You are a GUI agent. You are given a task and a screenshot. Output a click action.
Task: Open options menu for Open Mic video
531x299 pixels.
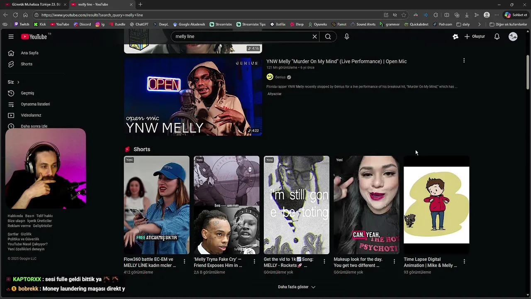464,61
